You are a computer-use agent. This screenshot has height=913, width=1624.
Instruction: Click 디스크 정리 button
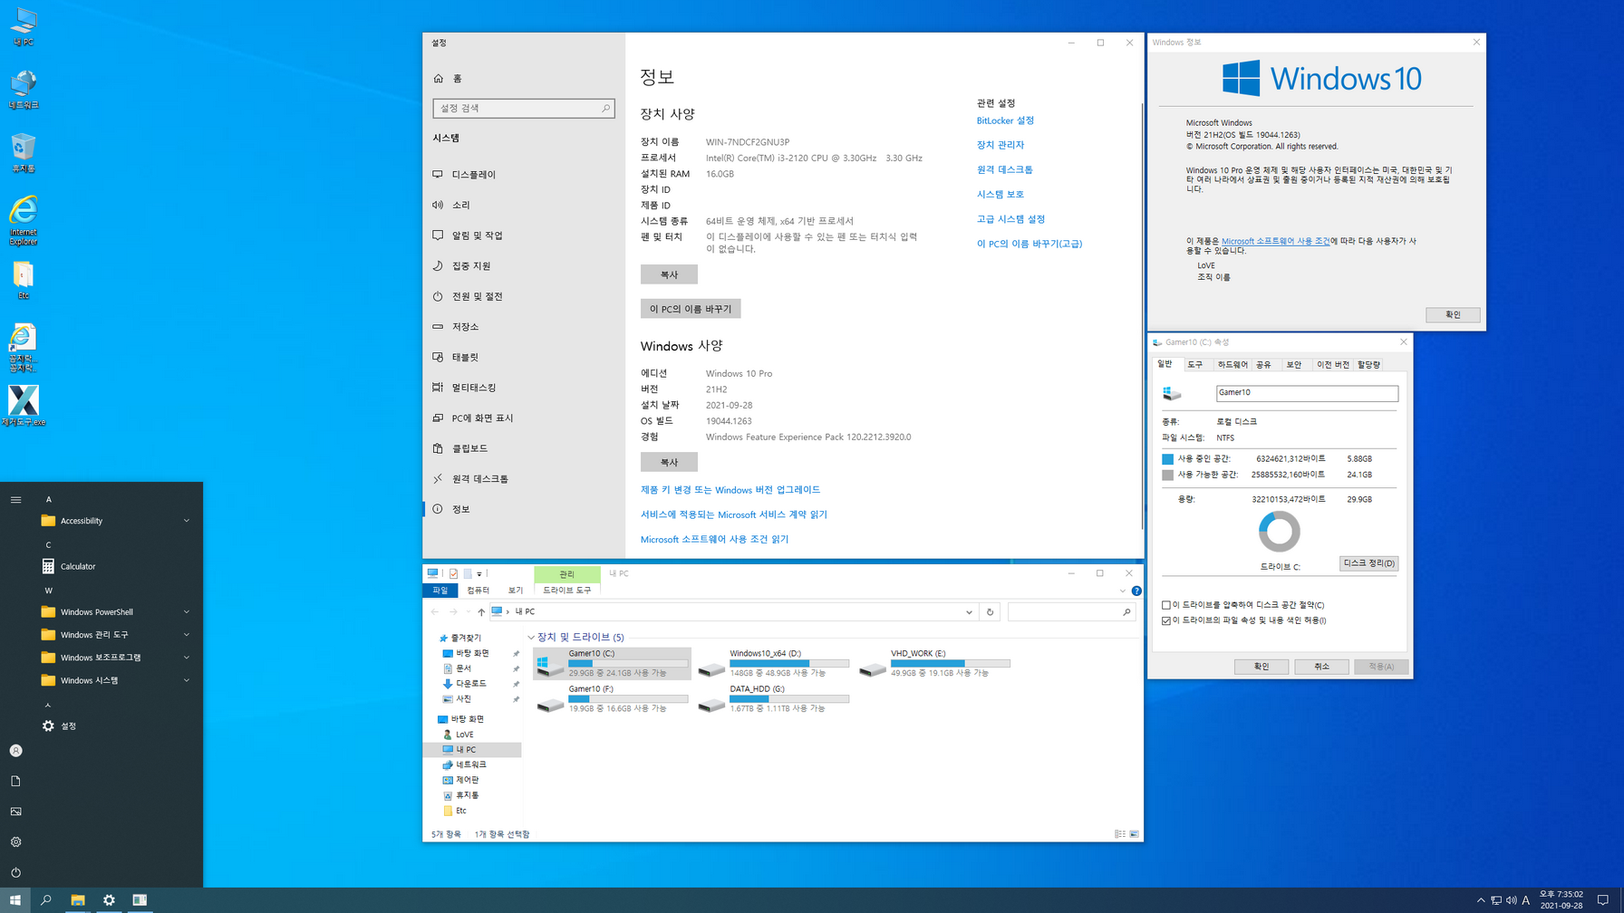point(1368,563)
